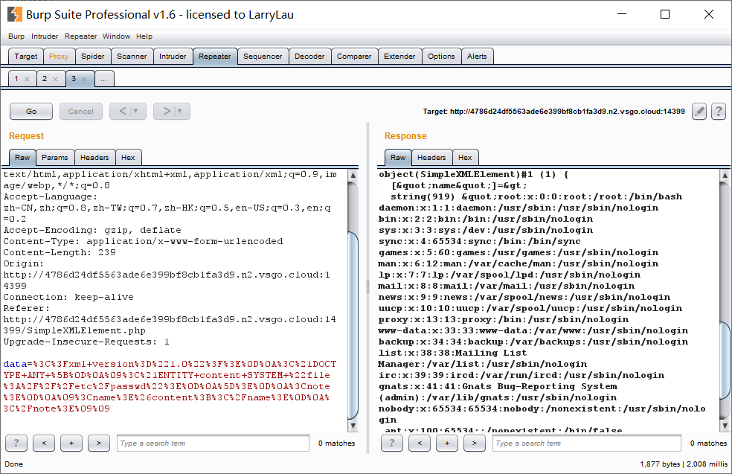Screen dimensions: 732x474
Task: Close Repeater tab 2 with its x
Action: (x=56, y=79)
